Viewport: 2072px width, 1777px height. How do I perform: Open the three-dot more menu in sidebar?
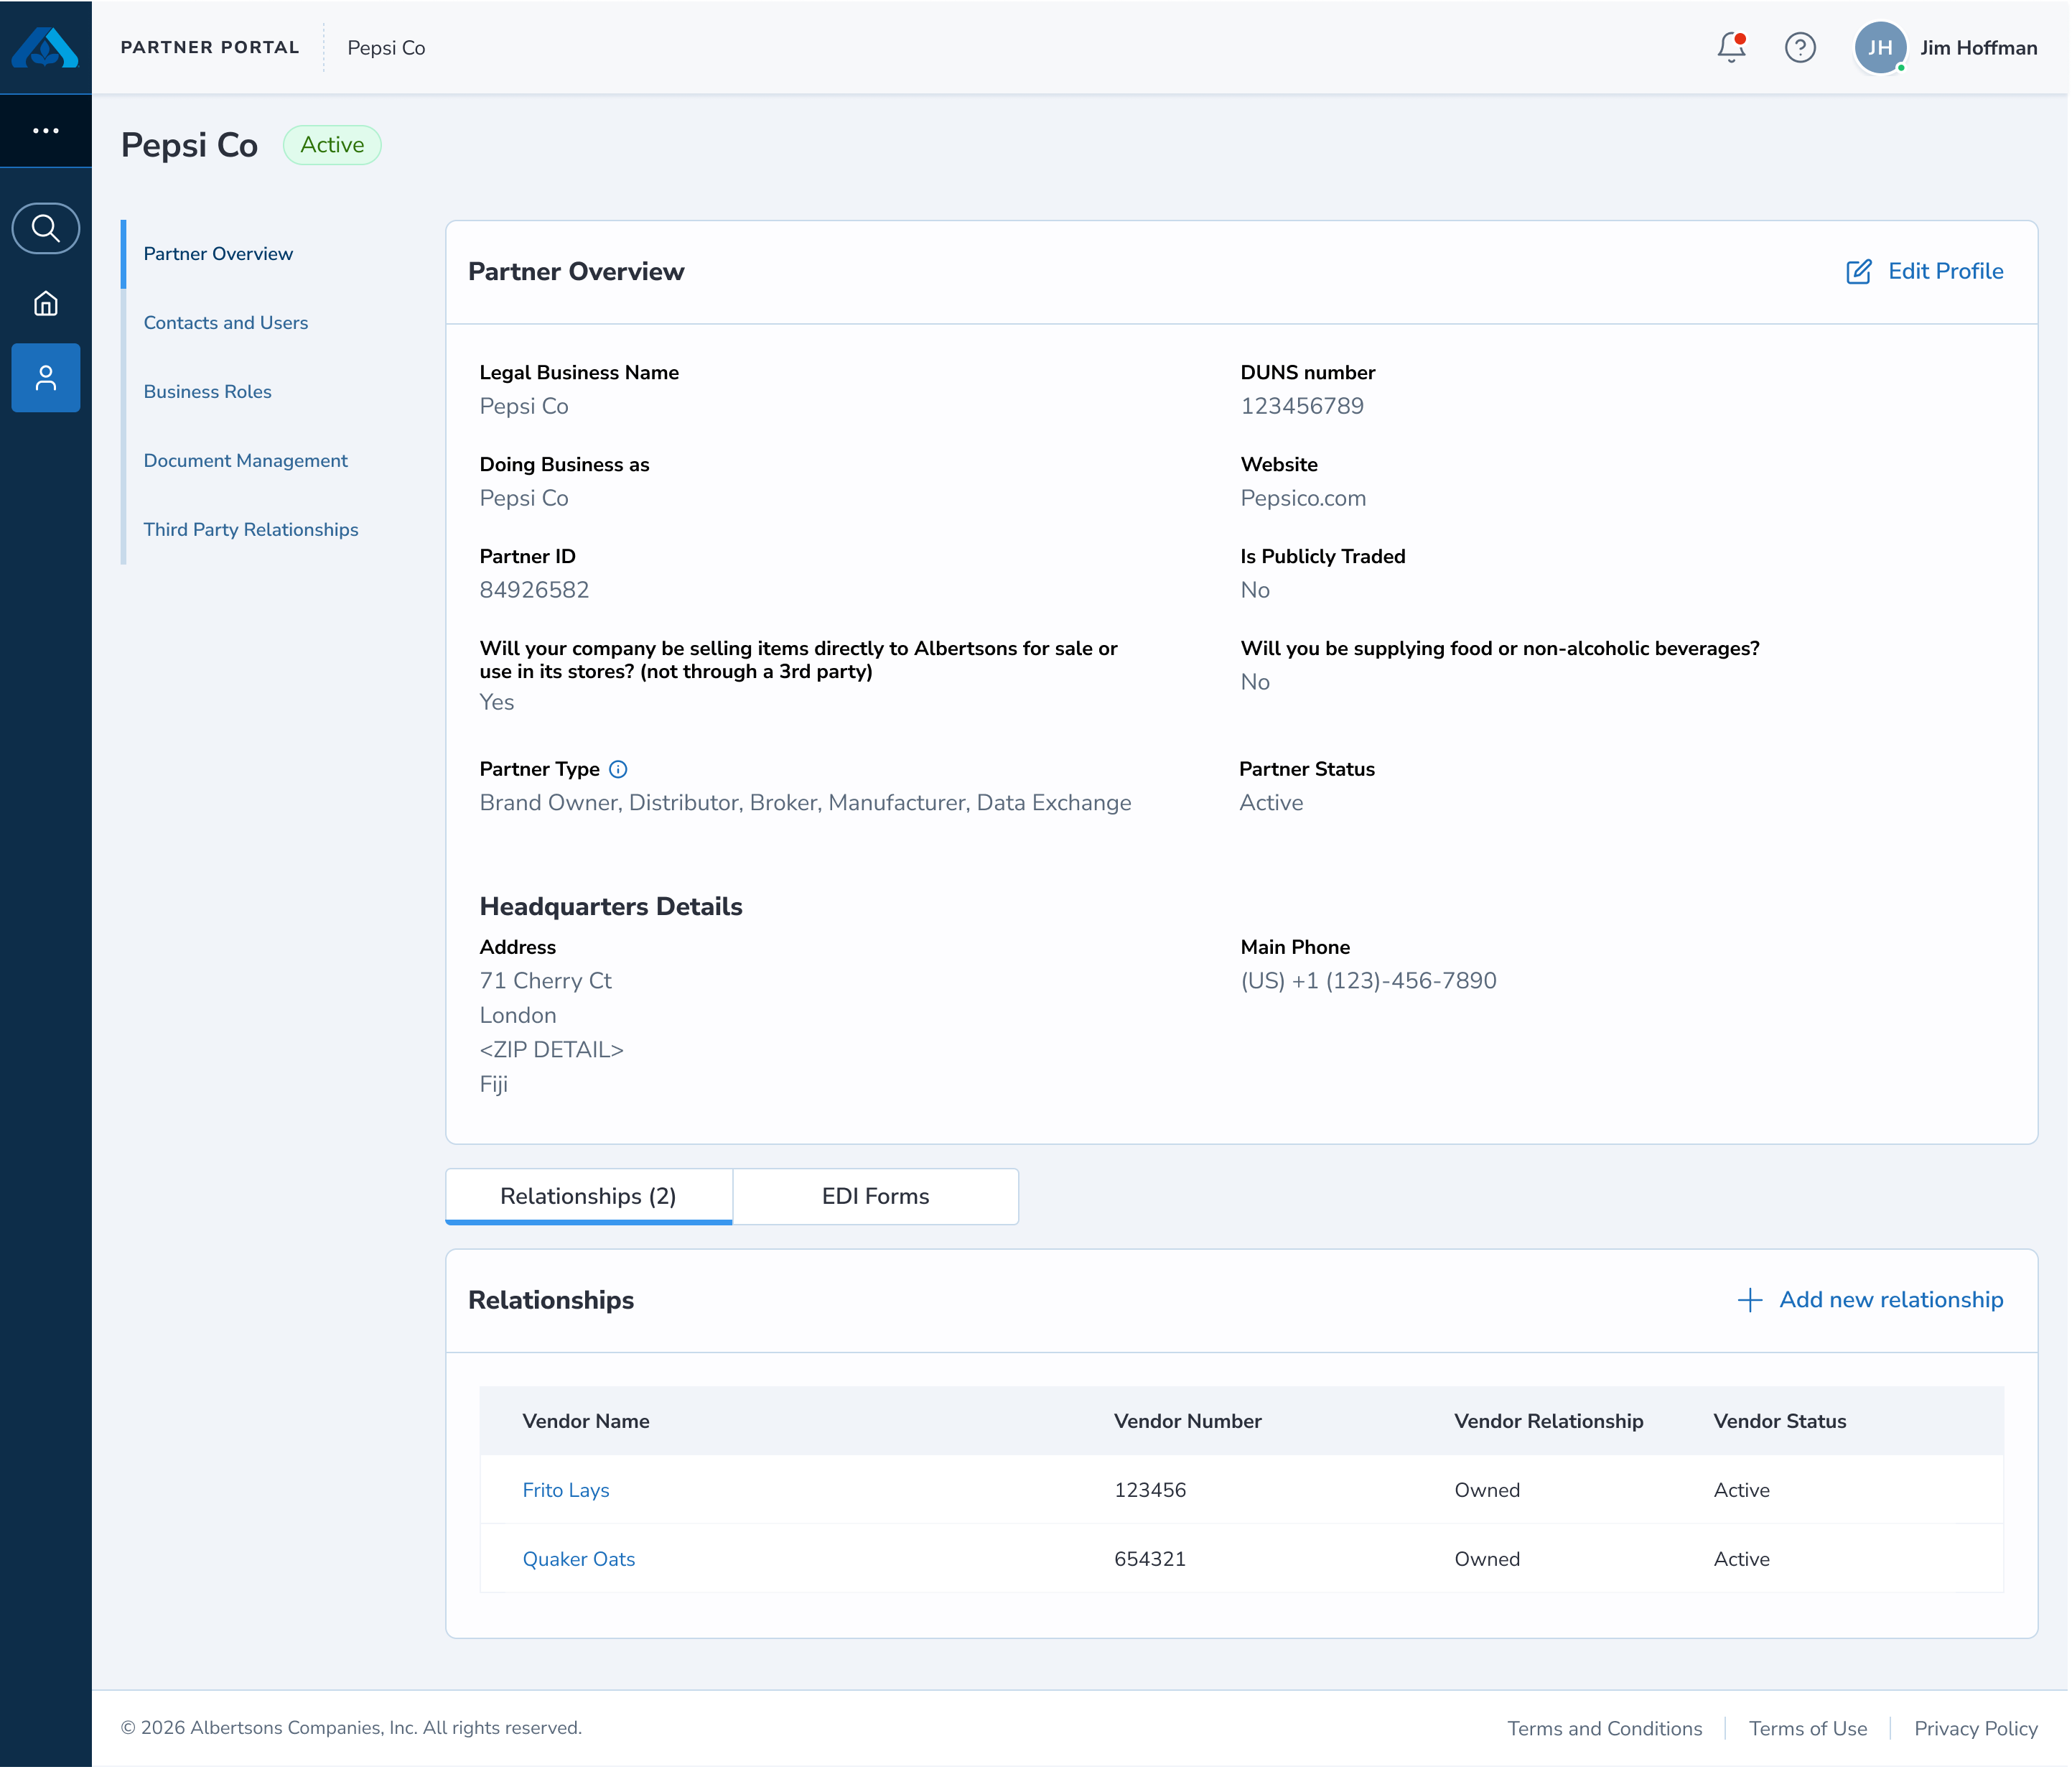46,131
